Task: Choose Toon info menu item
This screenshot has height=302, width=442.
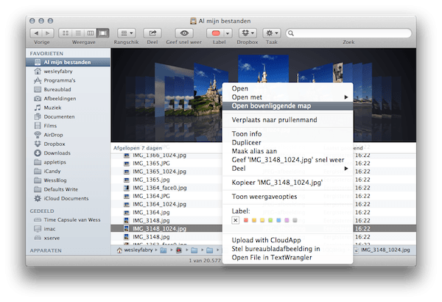Action: (288, 134)
